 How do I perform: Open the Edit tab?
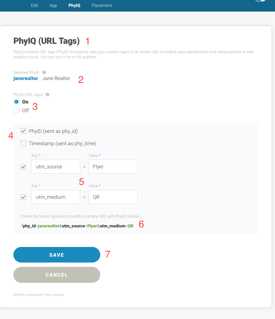pyautogui.click(x=35, y=5)
